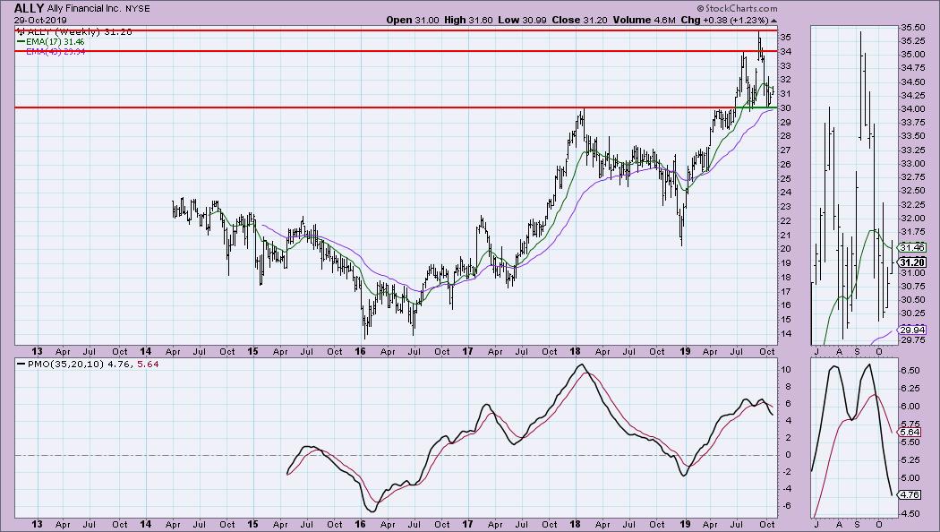
Task: Click the 6.50 label on zoomed PMO axis
Action: [910, 371]
